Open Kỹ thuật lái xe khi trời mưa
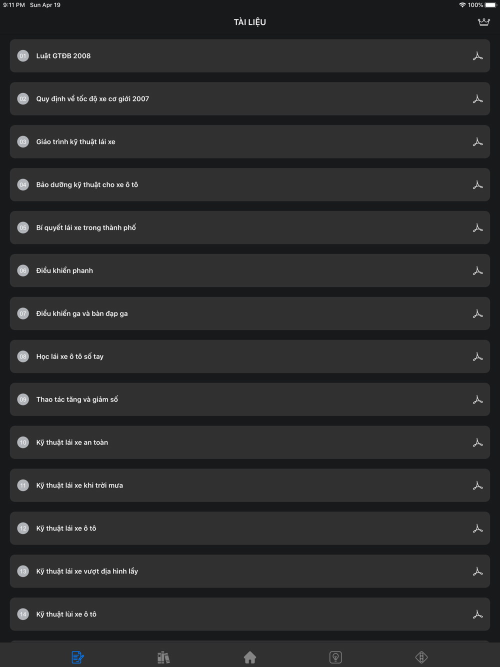 [x=79, y=485]
